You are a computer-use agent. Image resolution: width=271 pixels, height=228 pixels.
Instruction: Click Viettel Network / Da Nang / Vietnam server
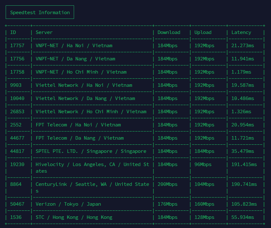85,98
